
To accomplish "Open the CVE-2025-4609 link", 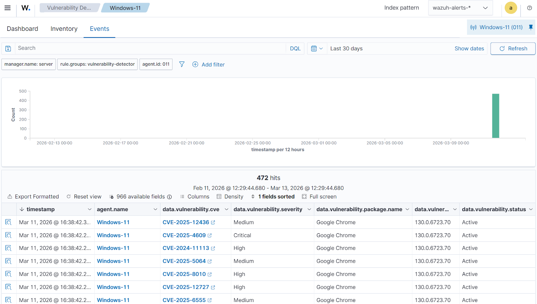I will click(x=184, y=235).
